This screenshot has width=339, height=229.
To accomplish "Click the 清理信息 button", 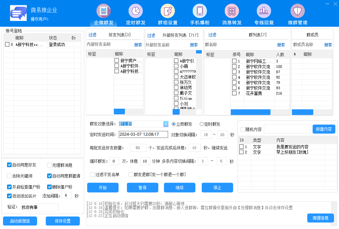I will coord(320,218).
